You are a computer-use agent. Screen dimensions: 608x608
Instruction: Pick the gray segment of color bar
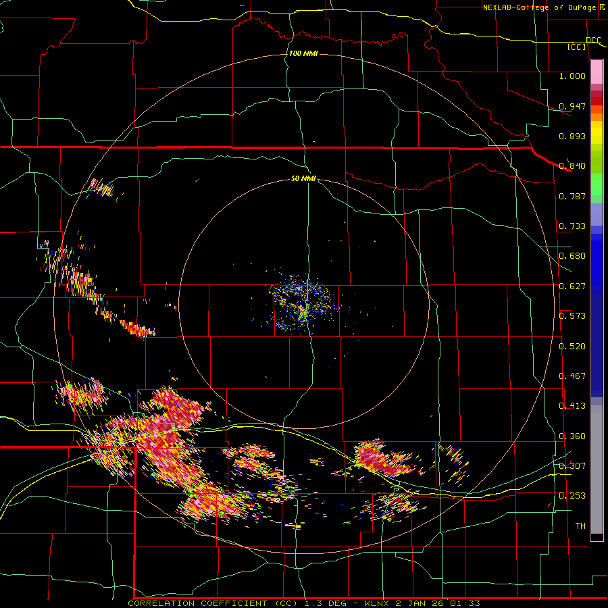(x=597, y=470)
